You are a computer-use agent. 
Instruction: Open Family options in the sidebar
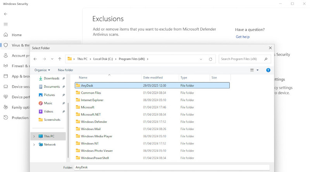[17, 107]
